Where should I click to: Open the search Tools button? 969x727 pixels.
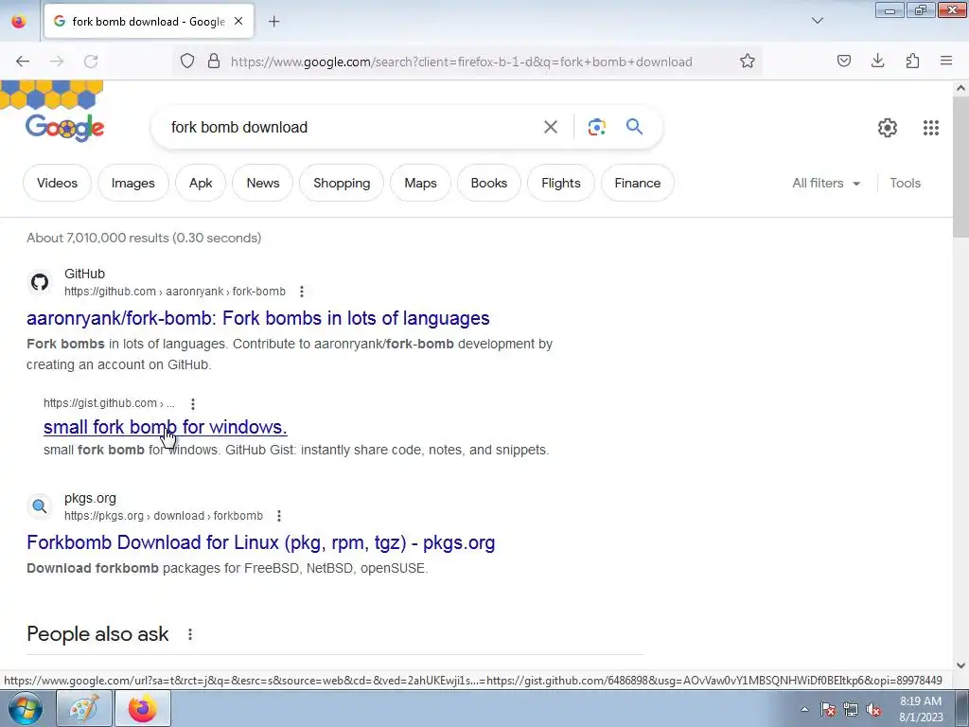point(905,183)
